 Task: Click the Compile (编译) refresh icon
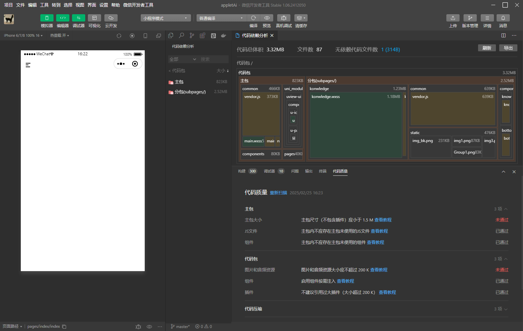coord(253,18)
